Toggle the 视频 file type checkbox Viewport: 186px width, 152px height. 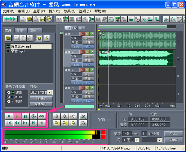(8, 101)
